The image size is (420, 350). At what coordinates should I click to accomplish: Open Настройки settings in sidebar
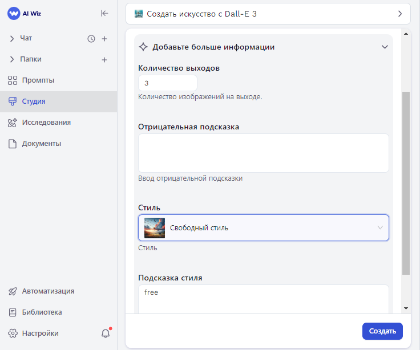pyautogui.click(x=40, y=333)
